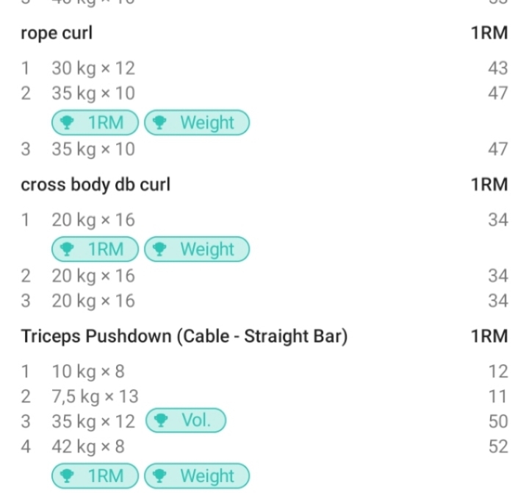Click the 1RM value 43 for rope curl
The image size is (529, 493).
pyautogui.click(x=497, y=68)
